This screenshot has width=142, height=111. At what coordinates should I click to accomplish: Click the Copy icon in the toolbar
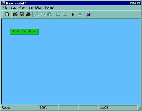(x=43, y=14)
